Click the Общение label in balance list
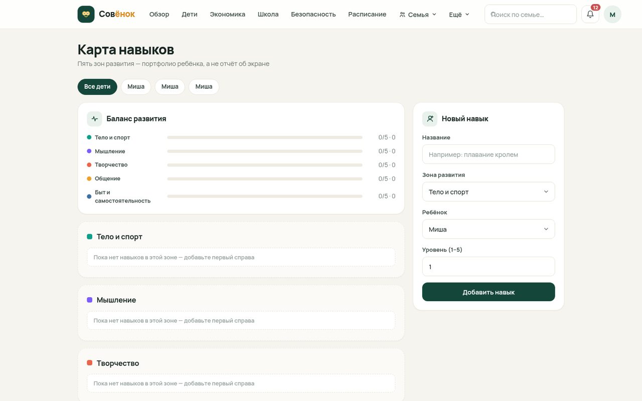Viewport: 642px width, 401px height. click(107, 178)
